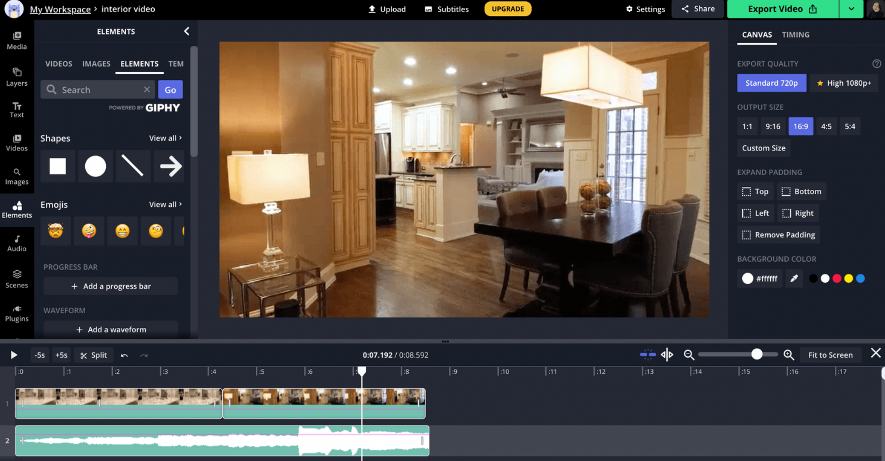Open the Layers sidebar panel
The width and height of the screenshot is (885, 461).
17,77
